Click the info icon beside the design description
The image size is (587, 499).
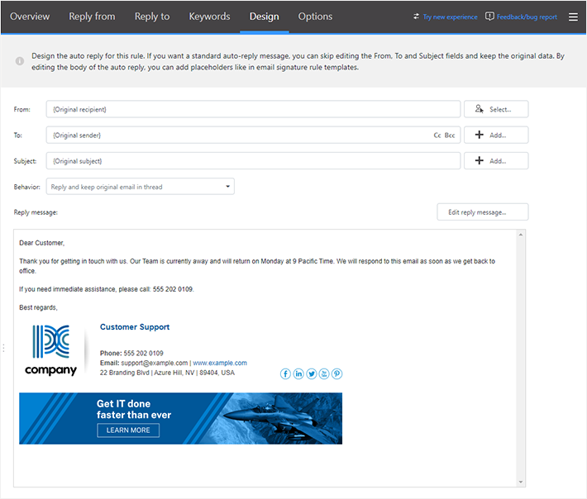click(20, 61)
